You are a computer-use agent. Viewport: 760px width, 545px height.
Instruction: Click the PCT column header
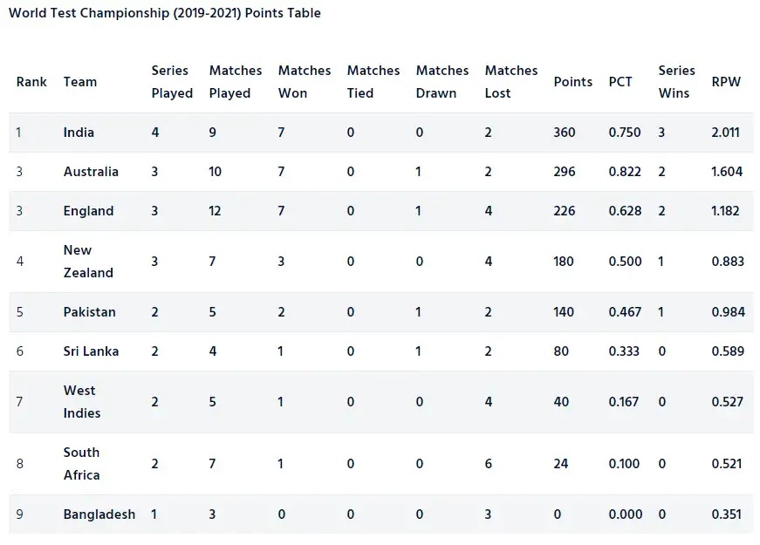(620, 82)
